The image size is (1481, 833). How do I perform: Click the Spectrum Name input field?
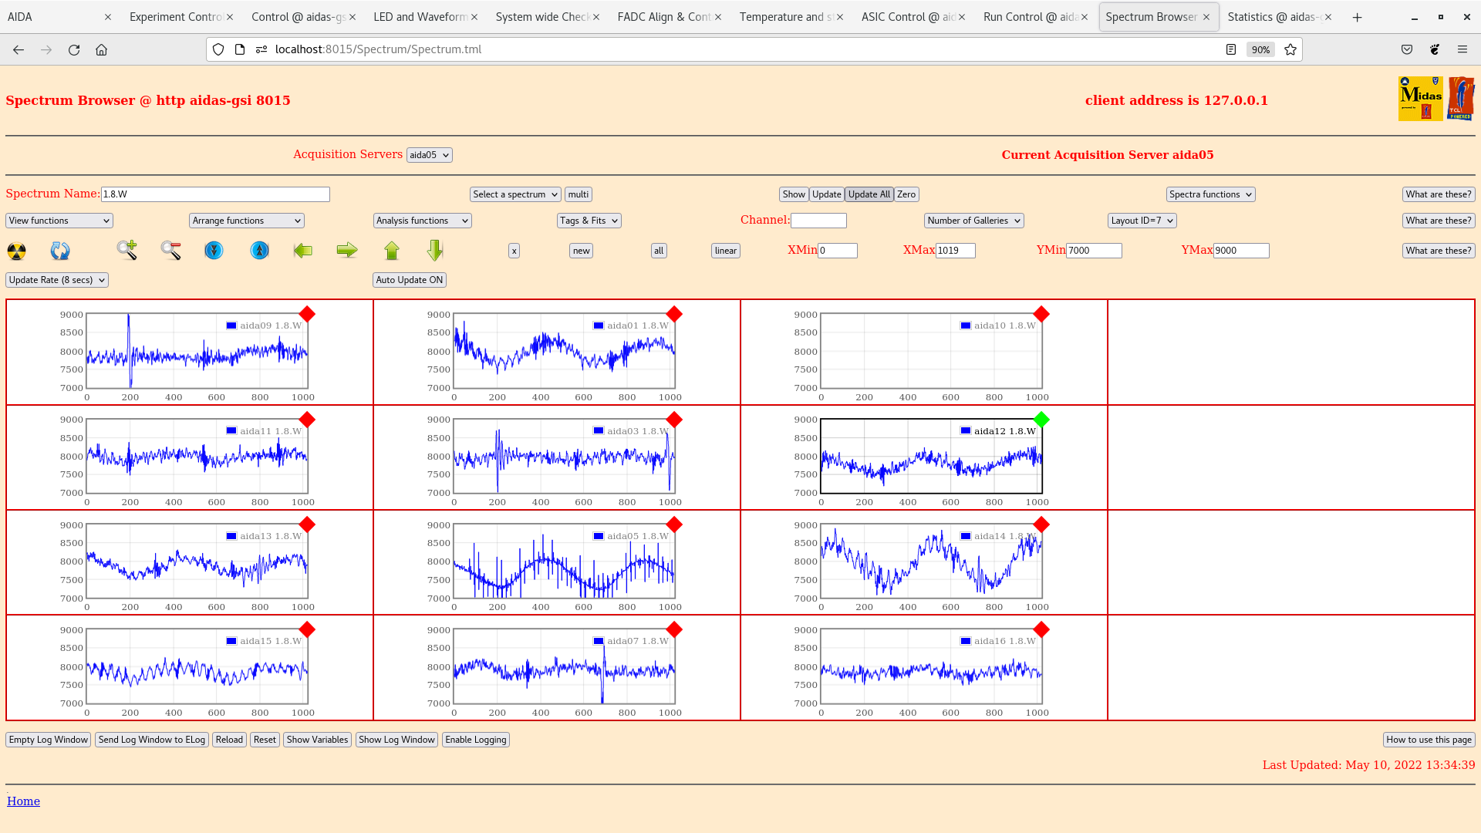[215, 194]
